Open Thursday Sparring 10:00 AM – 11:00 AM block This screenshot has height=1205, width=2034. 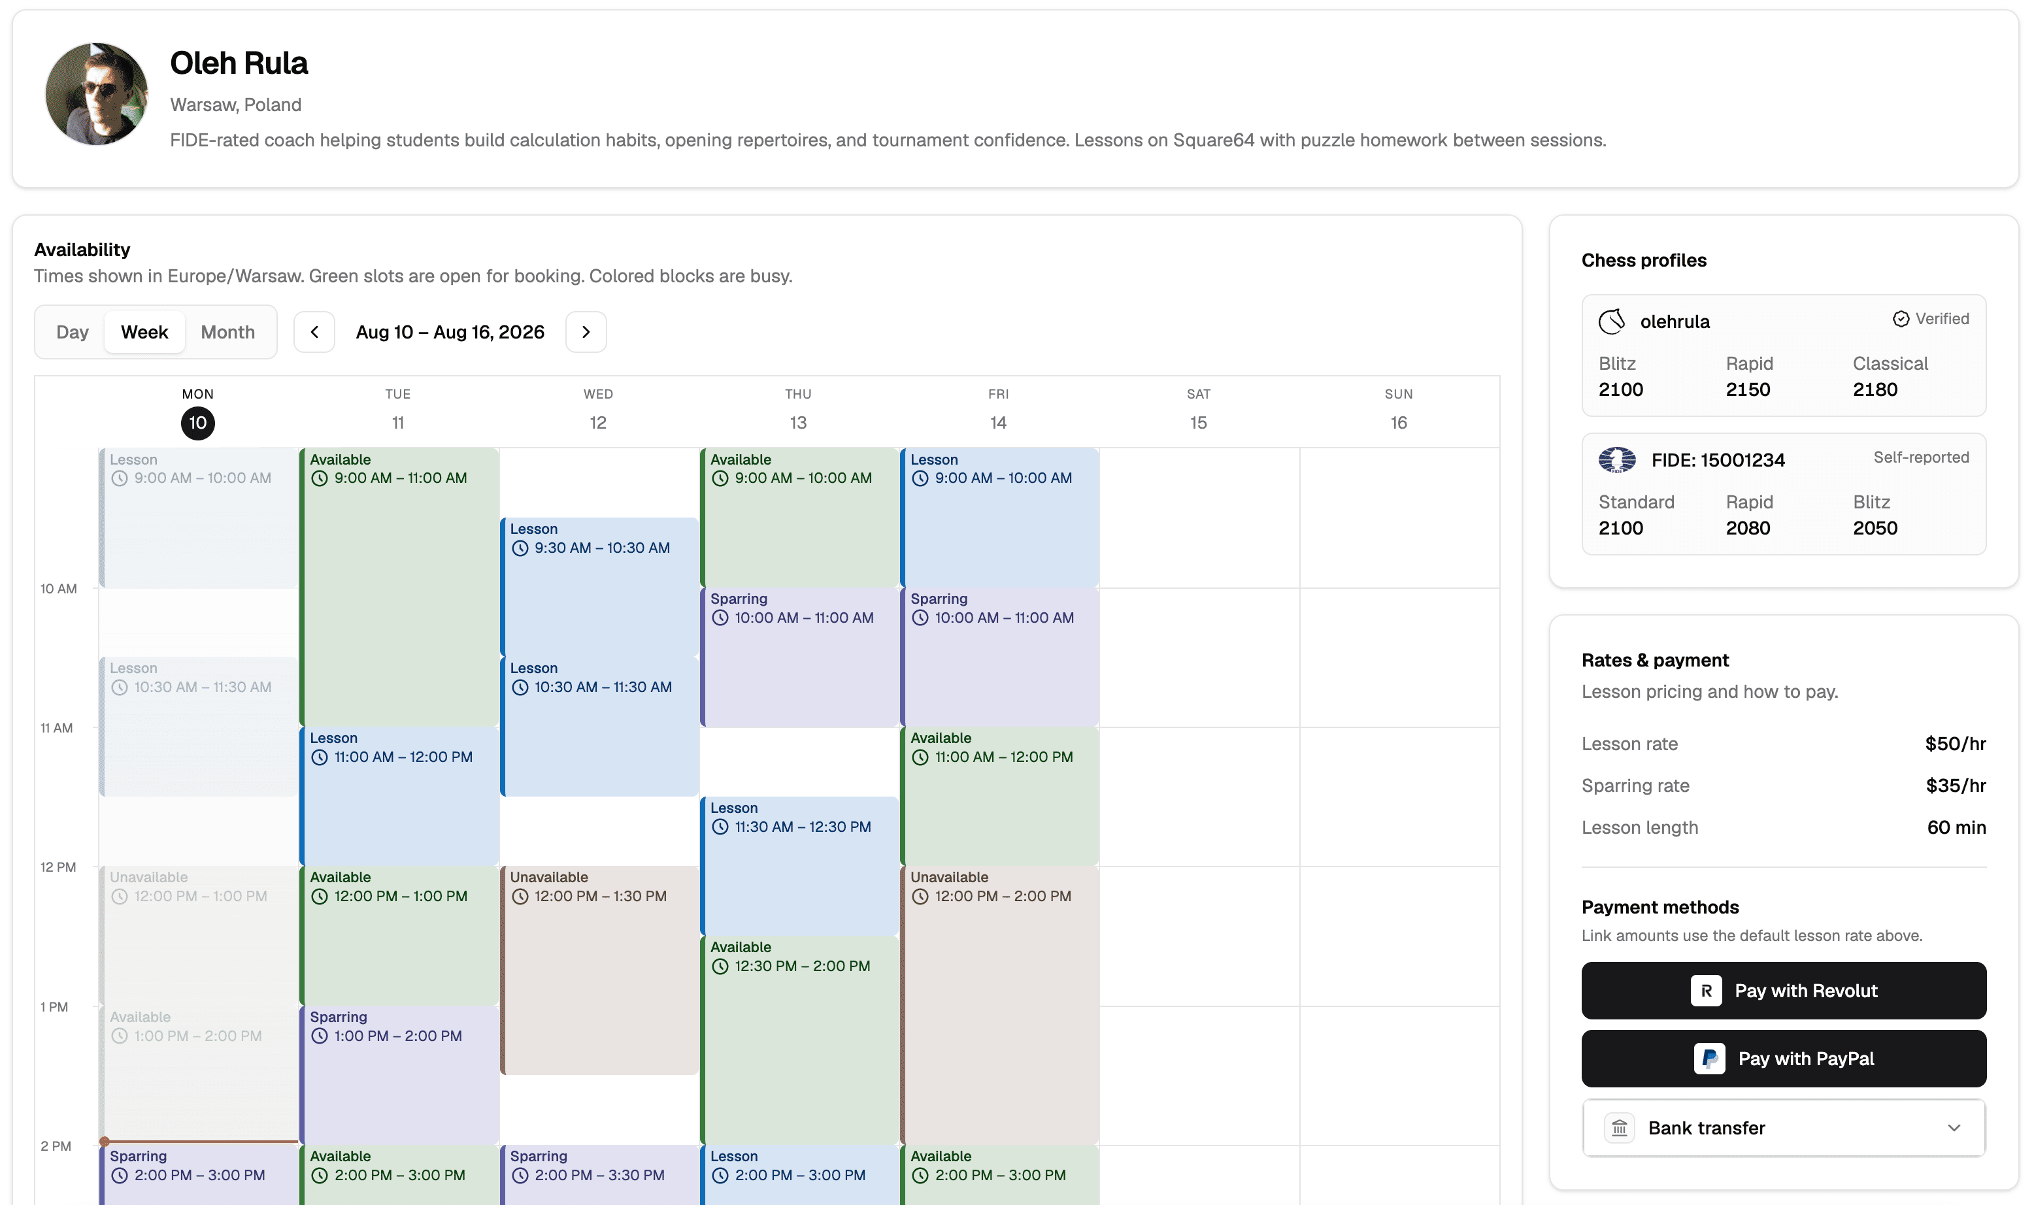coord(800,657)
